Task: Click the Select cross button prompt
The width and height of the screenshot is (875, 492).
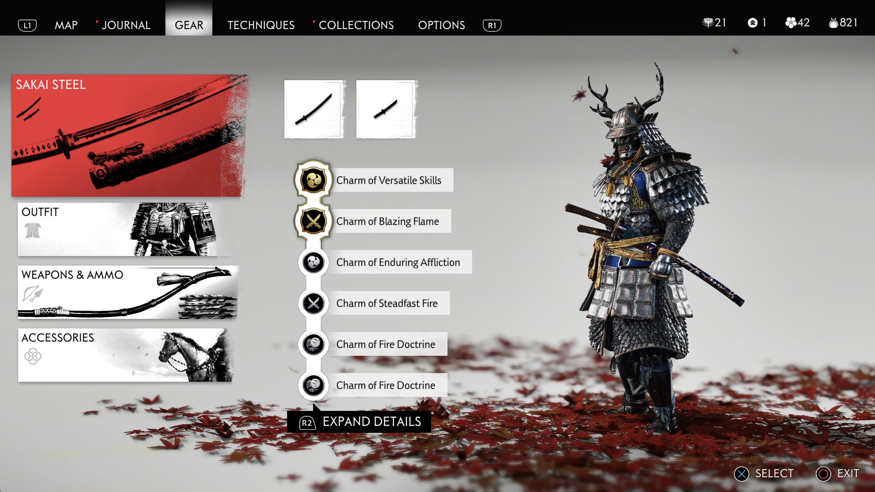Action: [x=764, y=474]
